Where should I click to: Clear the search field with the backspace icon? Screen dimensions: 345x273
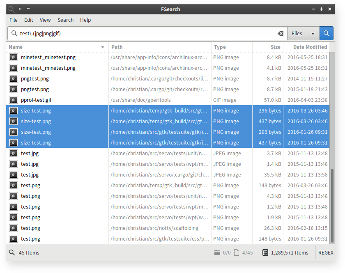[x=280, y=33]
